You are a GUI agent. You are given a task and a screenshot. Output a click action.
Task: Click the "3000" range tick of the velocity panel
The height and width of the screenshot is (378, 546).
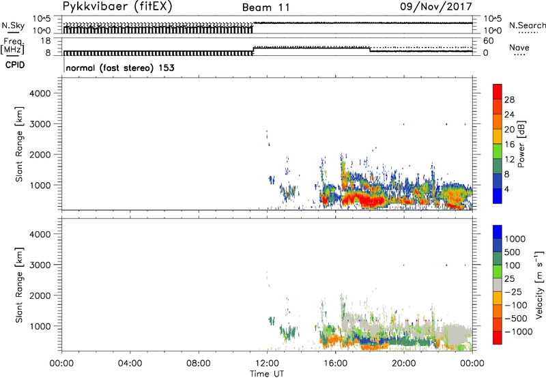tap(40, 265)
